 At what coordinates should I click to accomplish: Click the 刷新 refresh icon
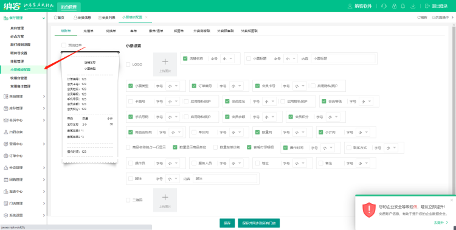(x=419, y=18)
